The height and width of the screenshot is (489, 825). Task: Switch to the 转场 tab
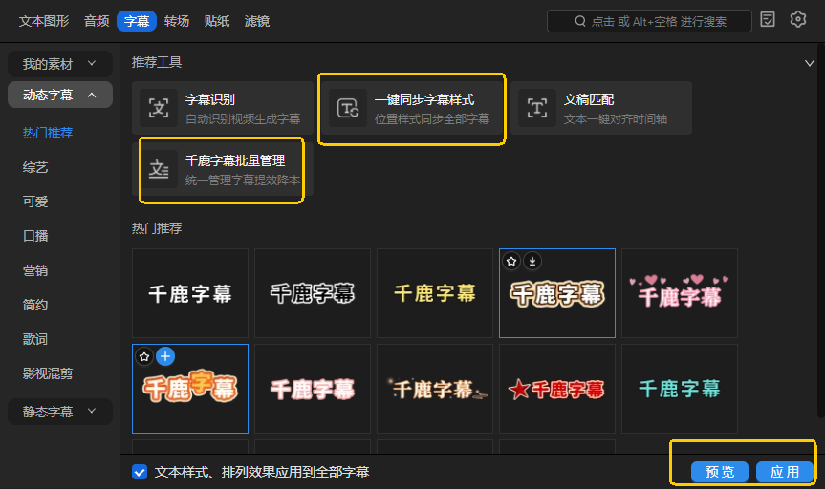pyautogui.click(x=176, y=21)
